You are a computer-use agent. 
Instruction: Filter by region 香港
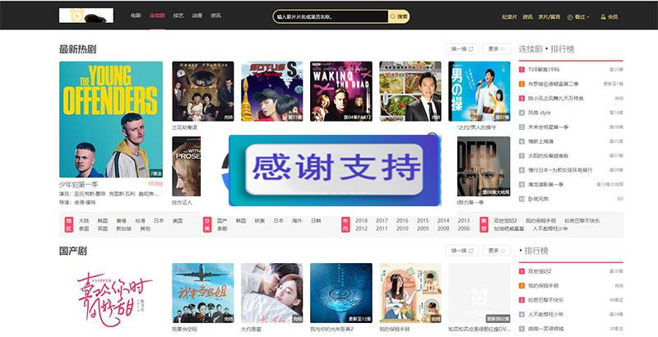[121, 220]
